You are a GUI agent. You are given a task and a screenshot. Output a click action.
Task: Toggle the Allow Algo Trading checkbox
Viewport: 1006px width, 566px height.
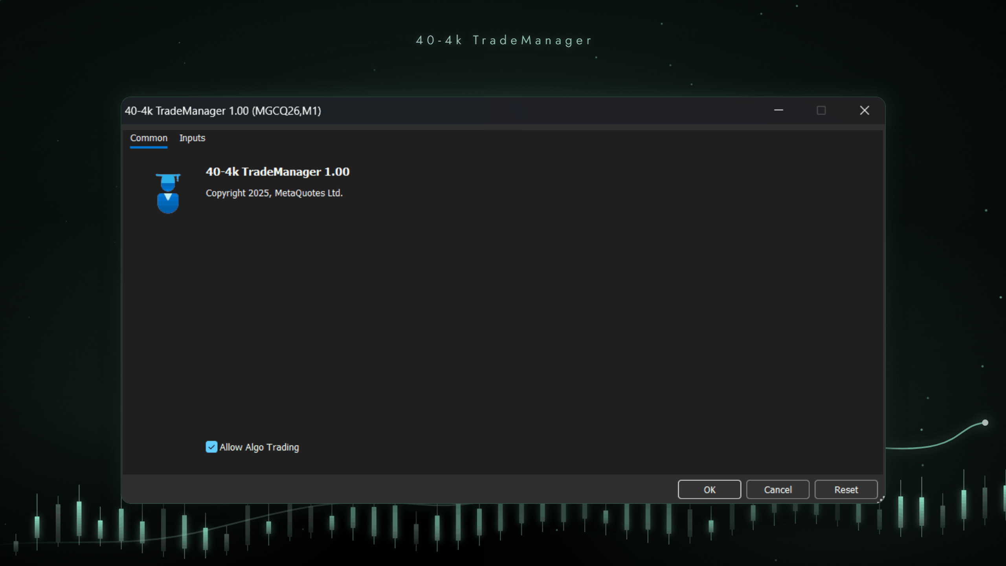[211, 447]
